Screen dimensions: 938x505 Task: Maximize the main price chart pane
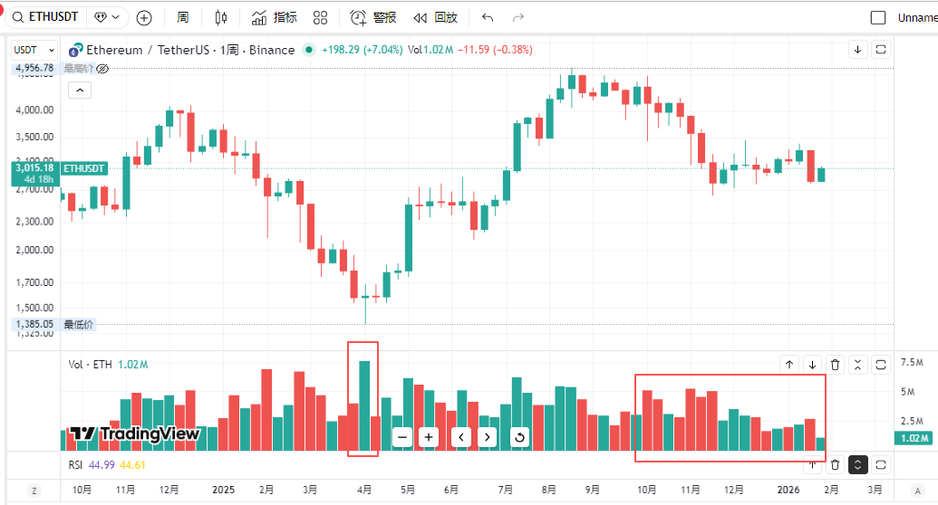(881, 50)
